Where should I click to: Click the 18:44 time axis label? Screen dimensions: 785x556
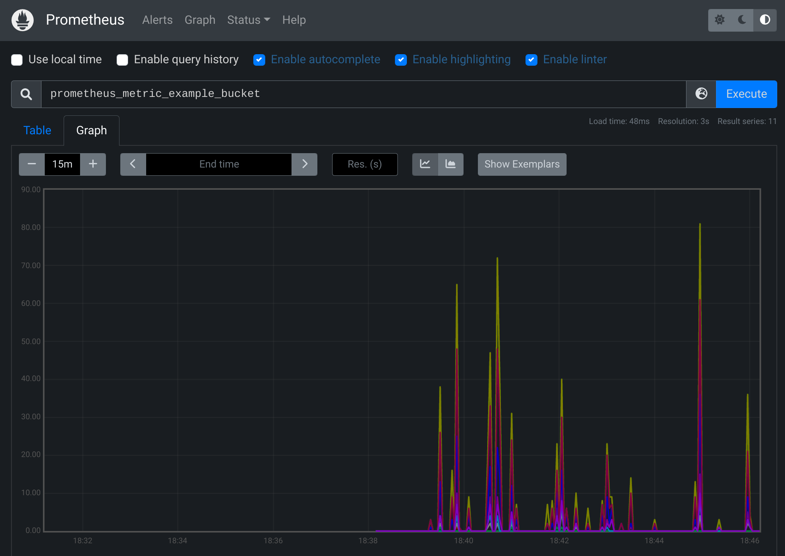[654, 541]
